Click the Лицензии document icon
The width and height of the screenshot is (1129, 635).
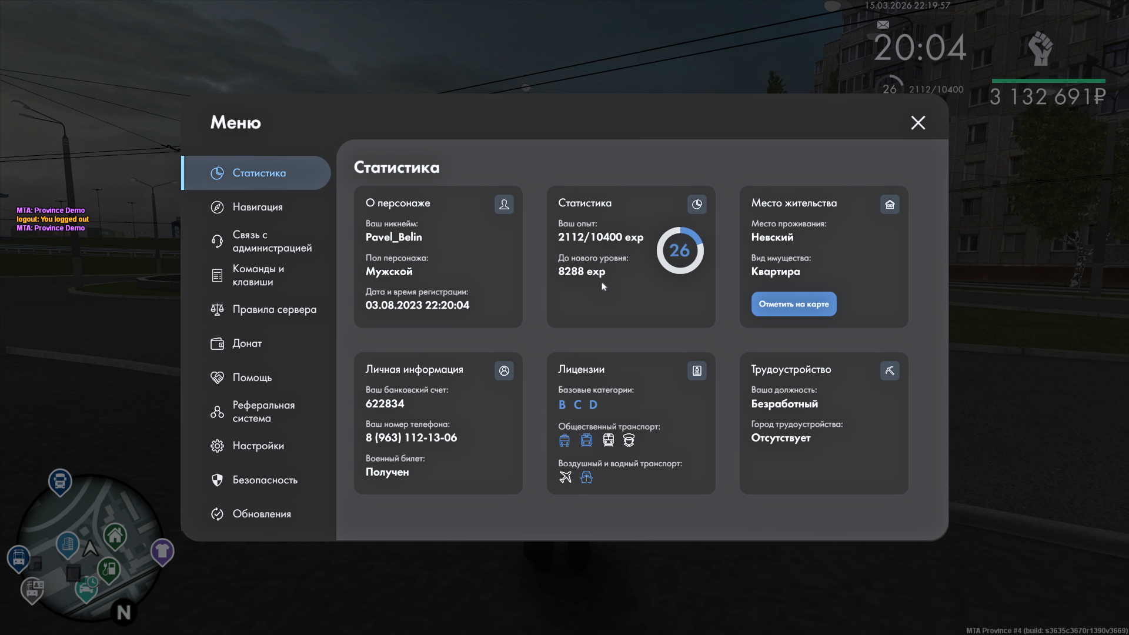(697, 370)
